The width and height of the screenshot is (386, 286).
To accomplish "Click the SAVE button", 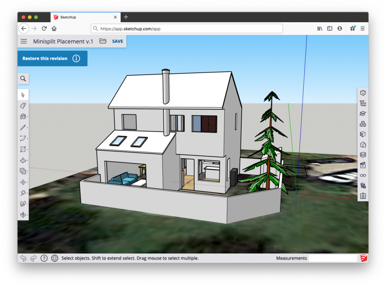I will (118, 41).
